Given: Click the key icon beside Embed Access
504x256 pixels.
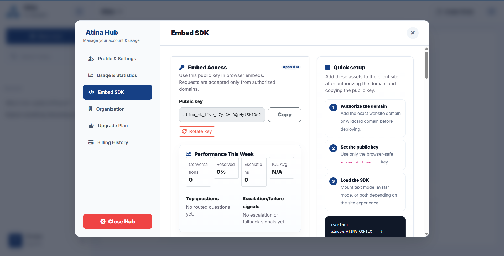Looking at the screenshot, I should [x=182, y=68].
